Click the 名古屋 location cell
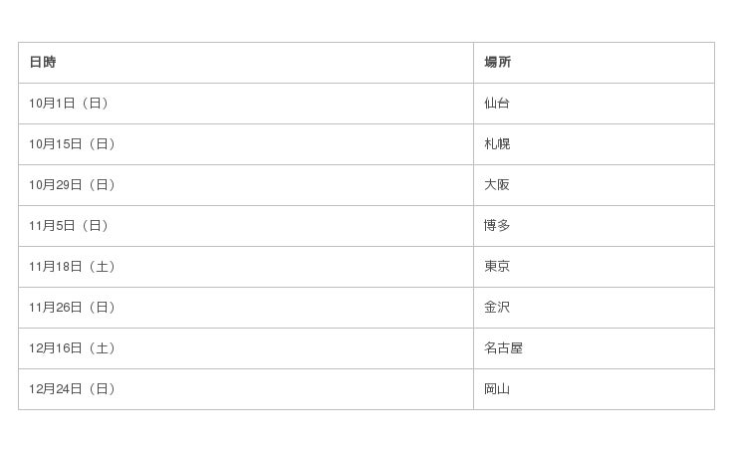 click(503, 348)
